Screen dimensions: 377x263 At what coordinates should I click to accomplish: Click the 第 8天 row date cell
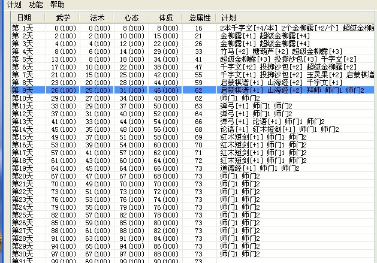23,82
